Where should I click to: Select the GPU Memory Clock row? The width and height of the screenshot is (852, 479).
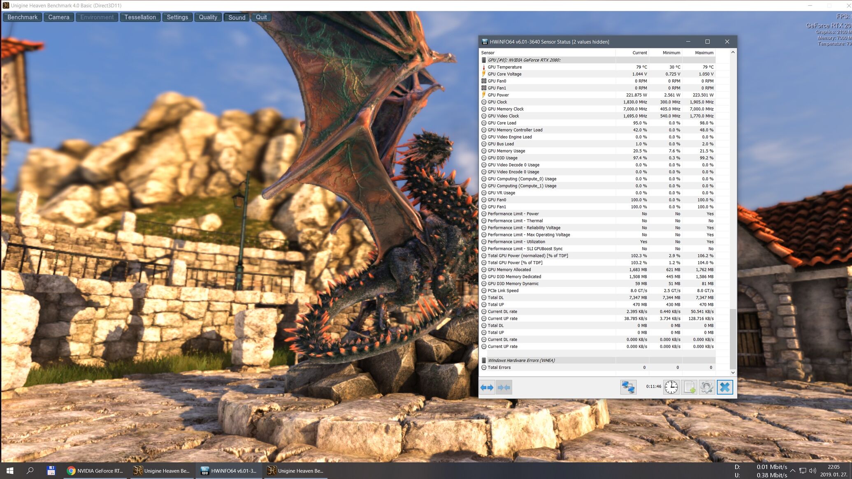[x=597, y=109]
